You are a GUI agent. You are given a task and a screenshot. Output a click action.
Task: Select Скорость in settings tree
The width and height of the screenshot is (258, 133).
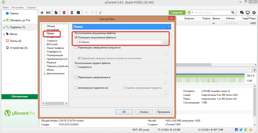pyautogui.click(x=52, y=41)
